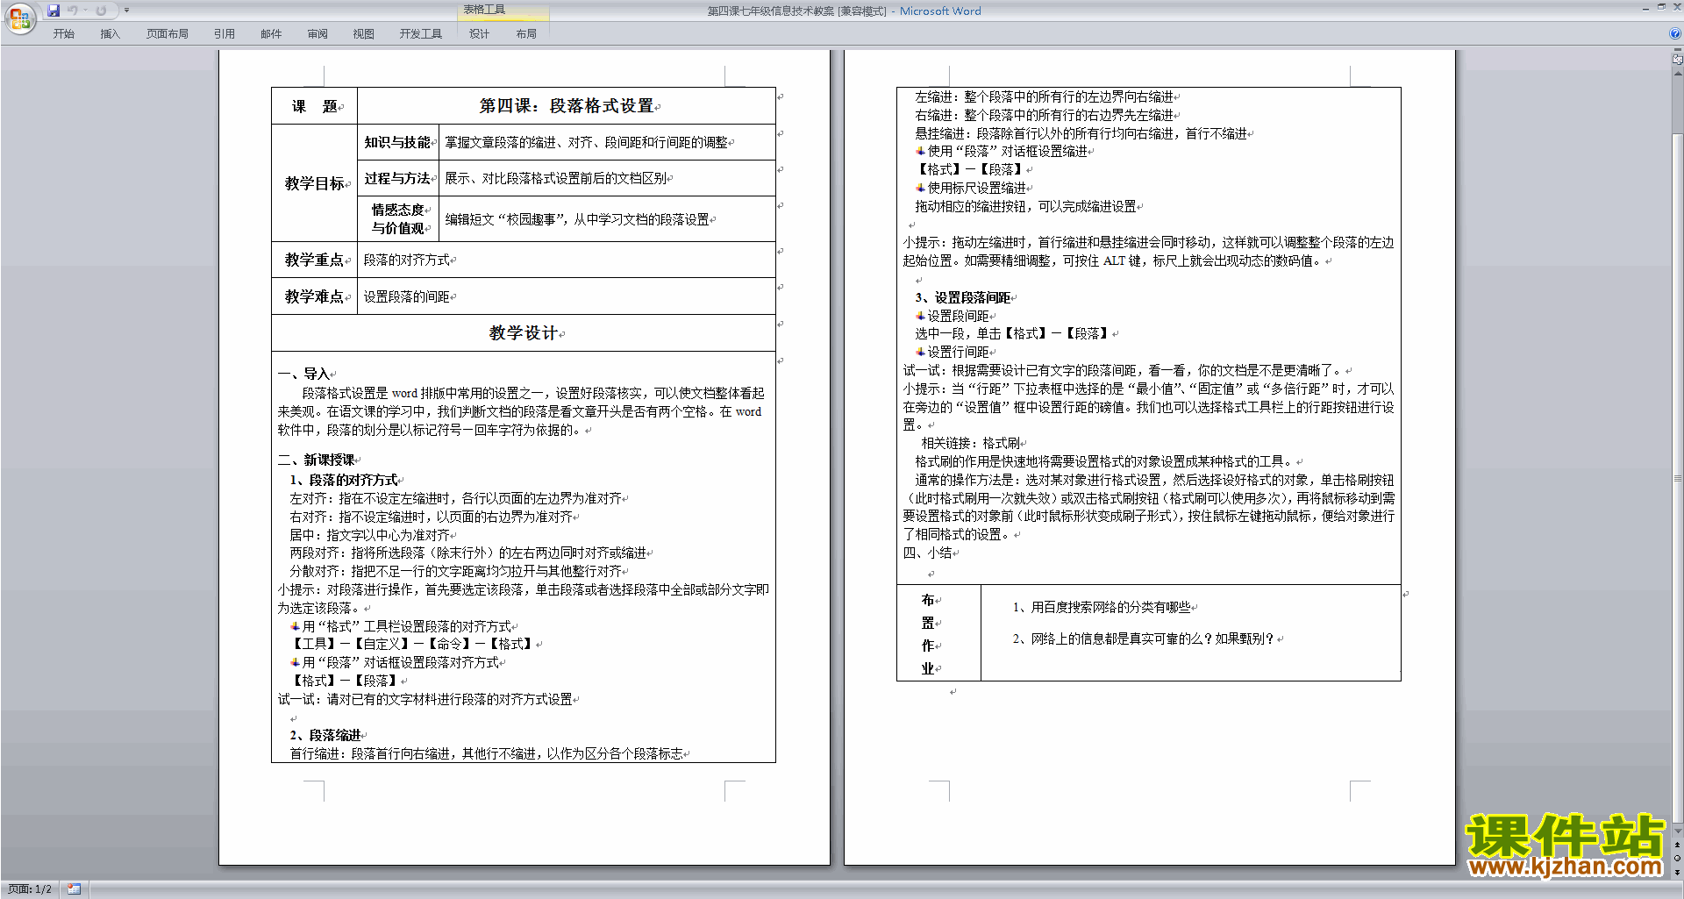The image size is (1684, 899).
Task: Click the vertical scrollbar down arrow
Action: coord(1677,831)
